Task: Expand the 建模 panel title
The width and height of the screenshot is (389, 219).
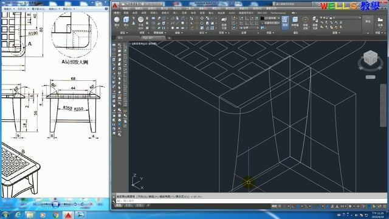Action: click(124, 33)
